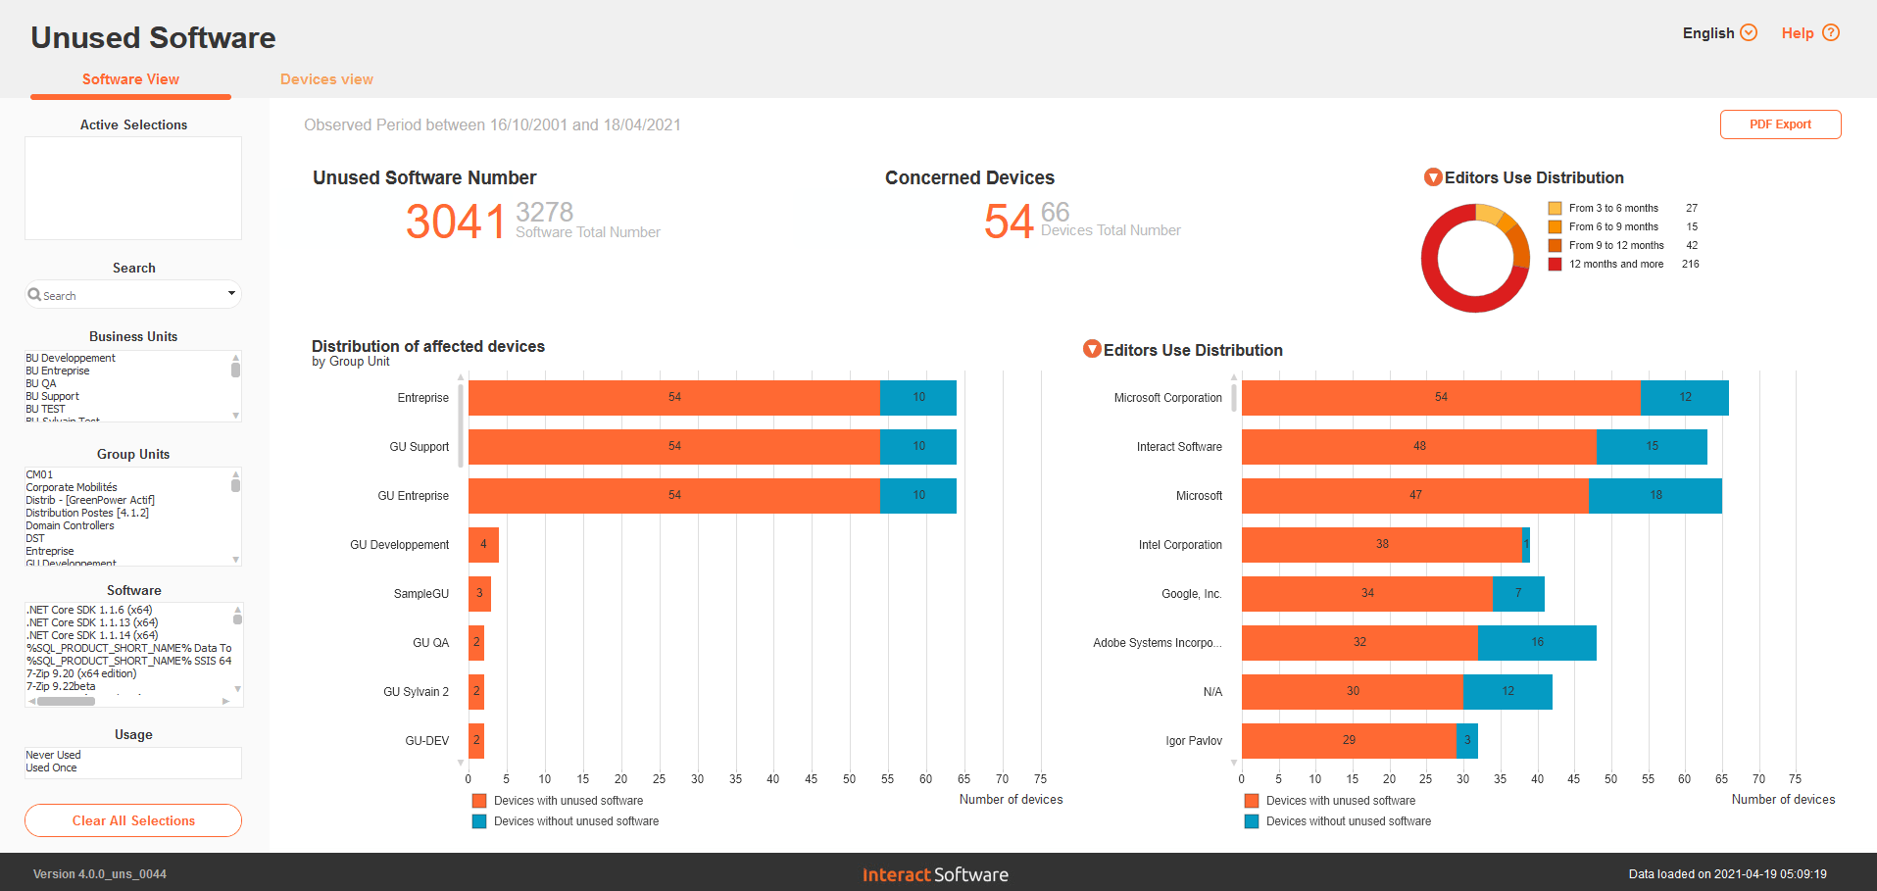Click the PDF Export button
Viewport: 1877px width, 891px height.
[x=1780, y=124]
